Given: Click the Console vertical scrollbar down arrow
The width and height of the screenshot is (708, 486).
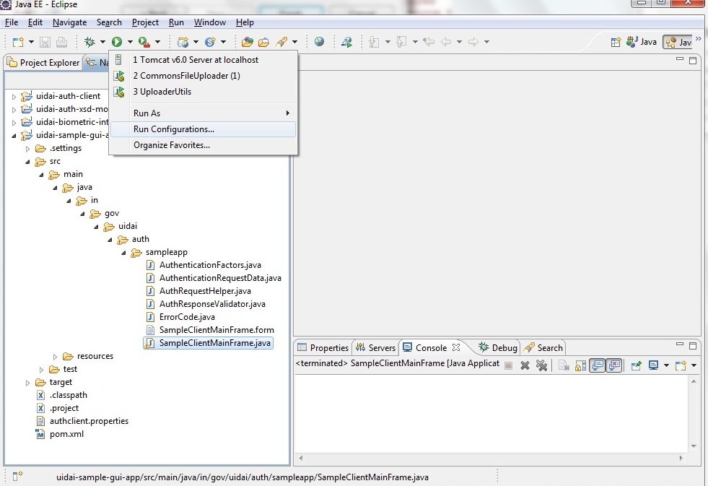Looking at the screenshot, I should point(694,446).
